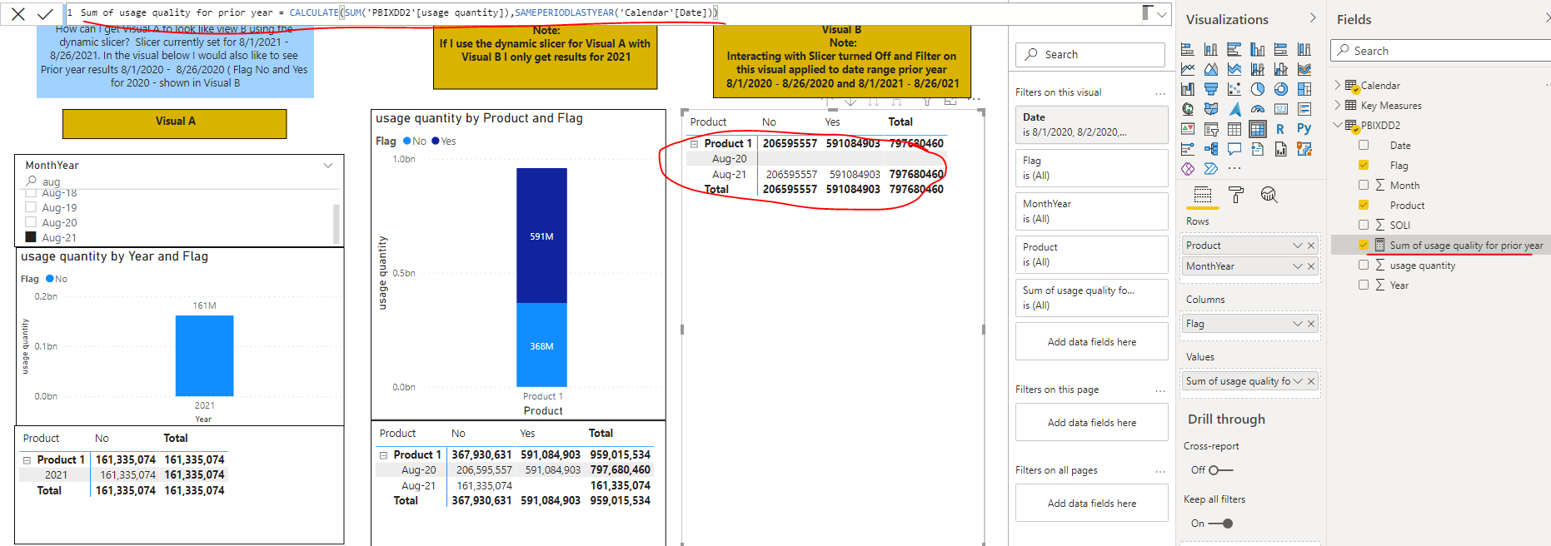The height and width of the screenshot is (546, 1551).
Task: Expand the formula bar chevron
Action: point(1162,14)
